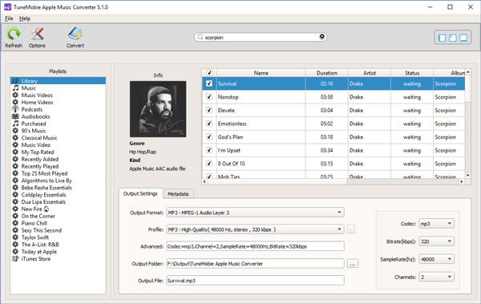Toggle the select-all checkbox in table header
481x304 pixels.
209,73
